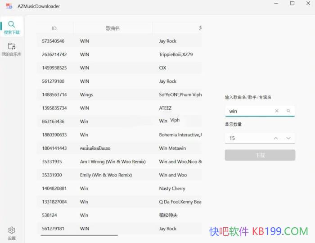Select row with ID 561279180
Image resolution: width=315 pixels, height=243 pixels.
click(x=119, y=81)
